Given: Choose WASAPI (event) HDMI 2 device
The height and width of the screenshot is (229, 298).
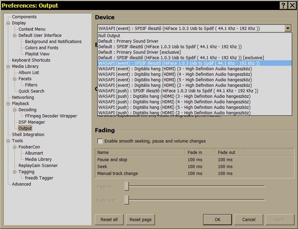Looking at the screenshot, I should coord(195,85).
